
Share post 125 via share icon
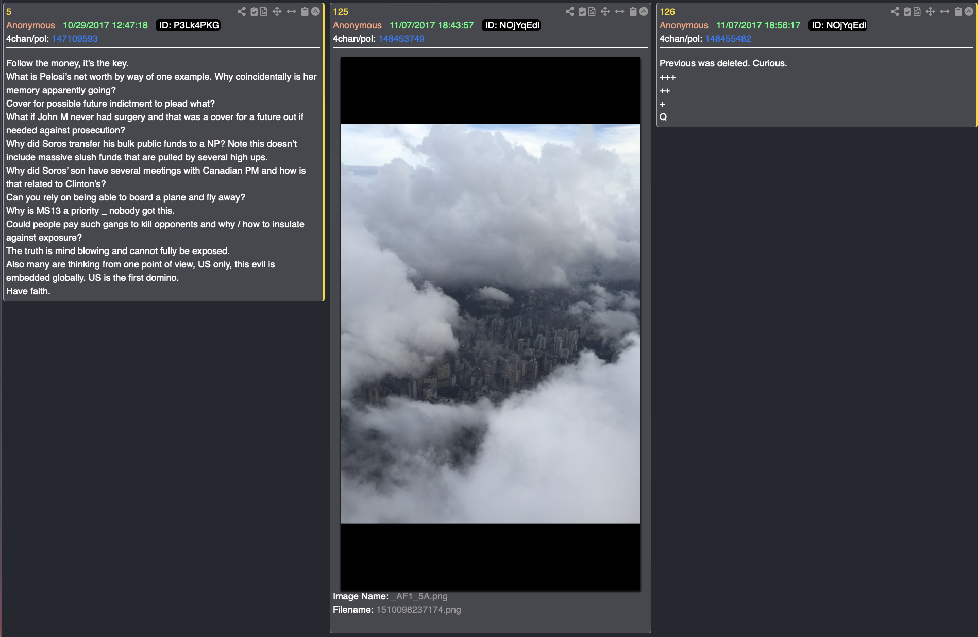(570, 11)
